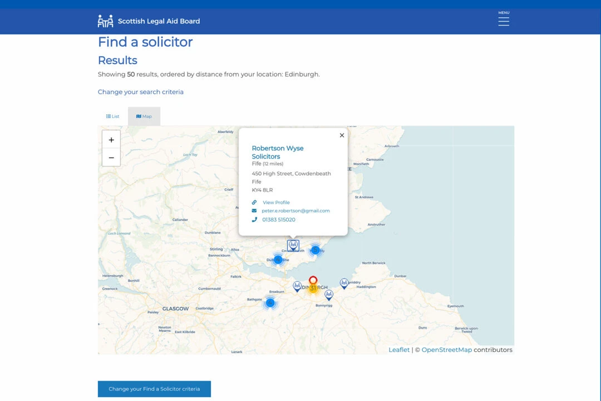Click the solicitor pin near Longniddry
The width and height of the screenshot is (601, 401).
tap(344, 283)
